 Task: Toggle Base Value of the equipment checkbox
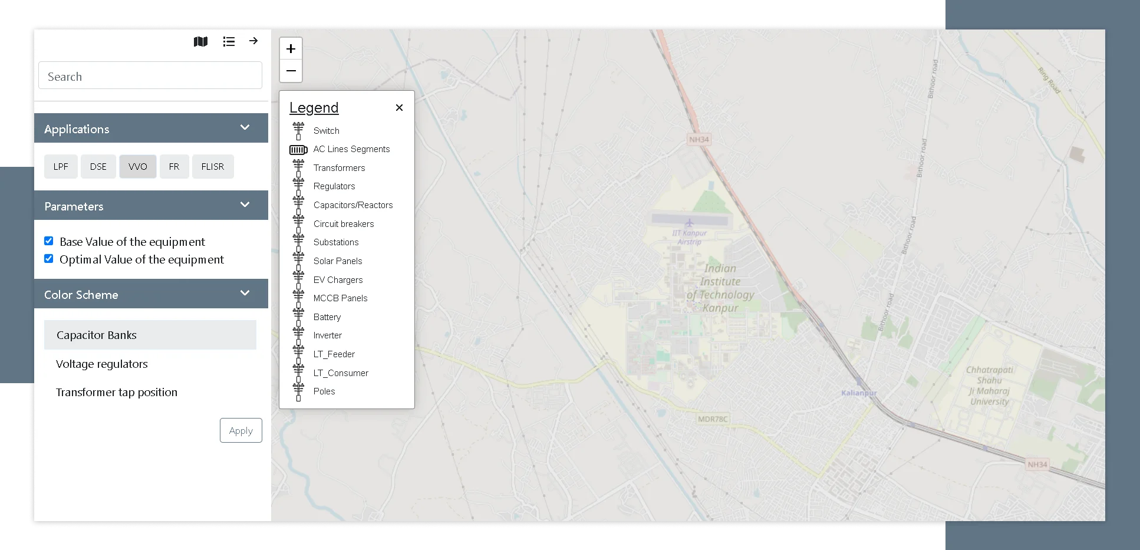point(49,241)
